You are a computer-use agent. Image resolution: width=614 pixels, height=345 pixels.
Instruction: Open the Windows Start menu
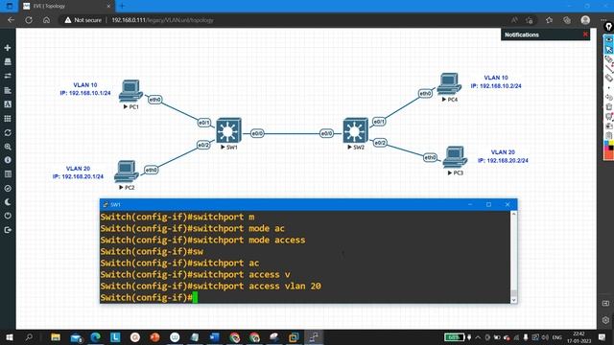[9, 337]
